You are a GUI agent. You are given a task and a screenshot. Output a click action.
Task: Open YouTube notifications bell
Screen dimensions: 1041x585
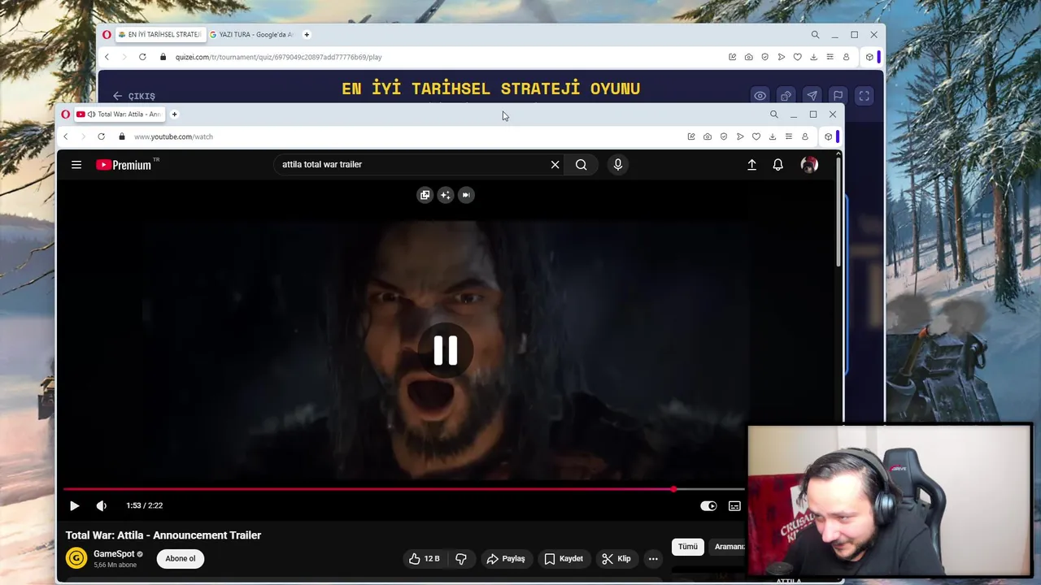coord(777,165)
